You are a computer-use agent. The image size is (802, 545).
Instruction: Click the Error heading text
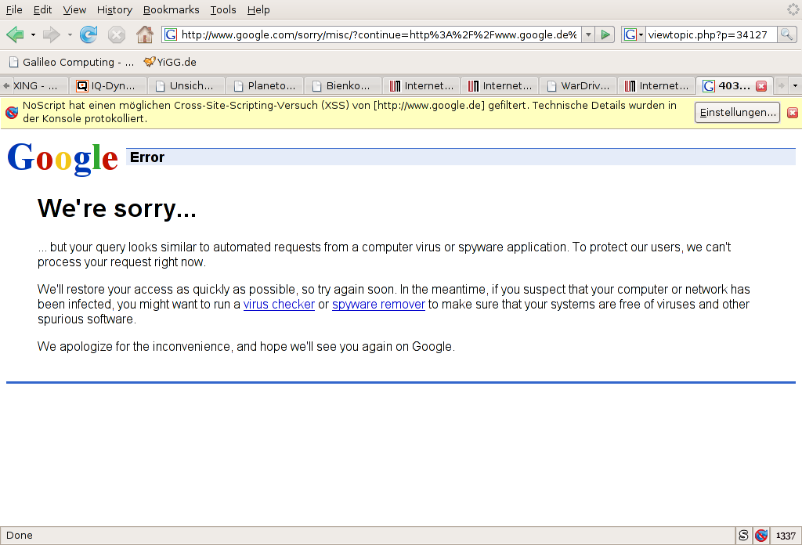pos(147,157)
